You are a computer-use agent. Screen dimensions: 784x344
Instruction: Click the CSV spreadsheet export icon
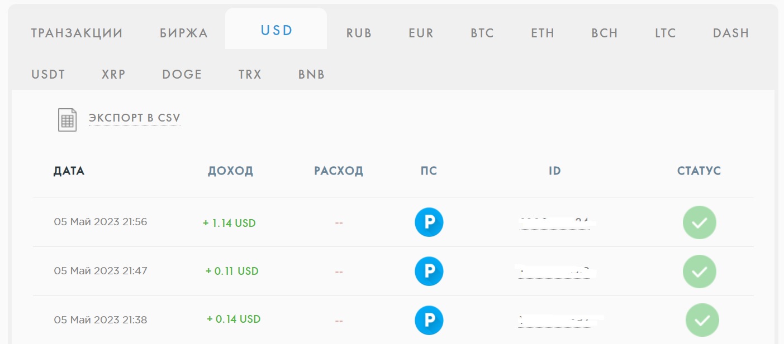click(x=67, y=120)
